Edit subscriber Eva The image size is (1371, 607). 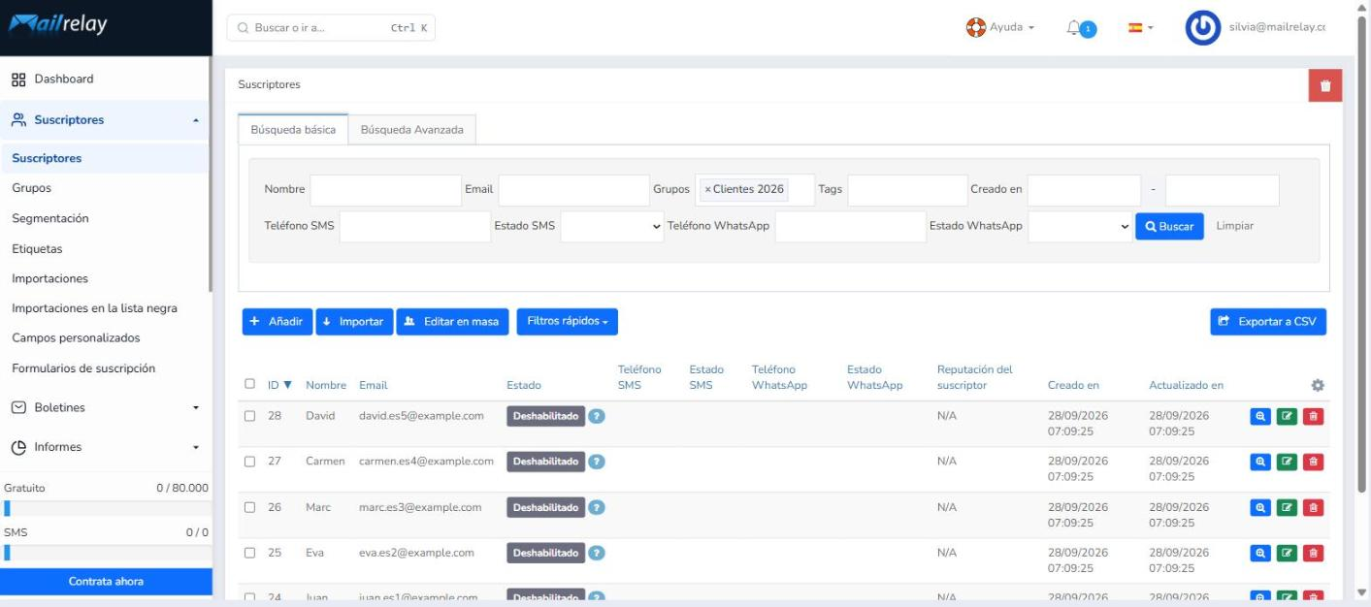pos(1288,553)
